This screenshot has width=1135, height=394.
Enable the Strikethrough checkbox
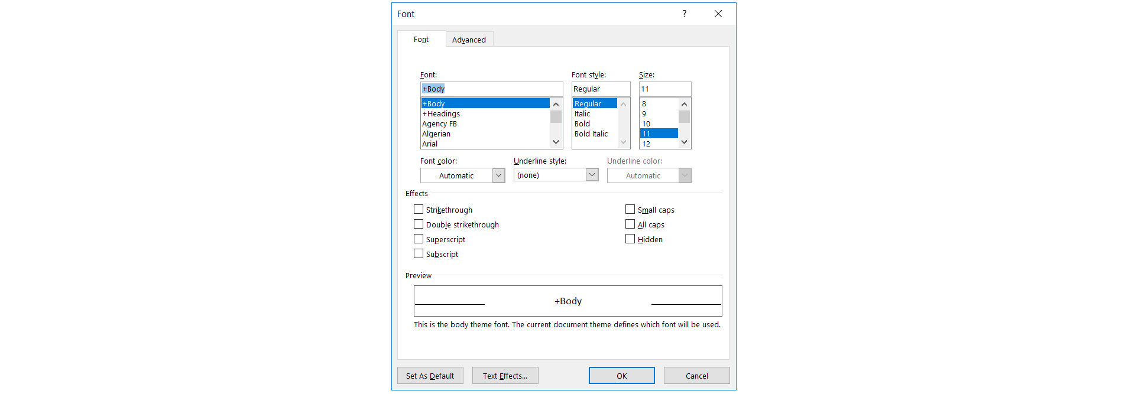[419, 210]
